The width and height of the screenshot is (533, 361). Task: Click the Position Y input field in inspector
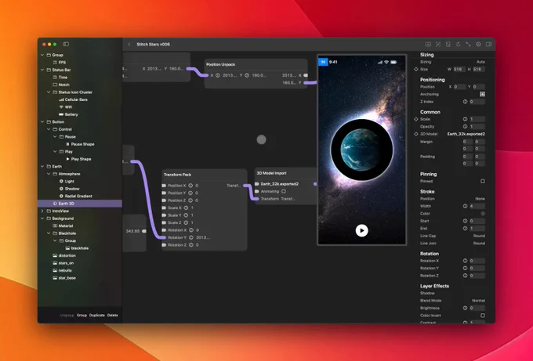(479, 87)
